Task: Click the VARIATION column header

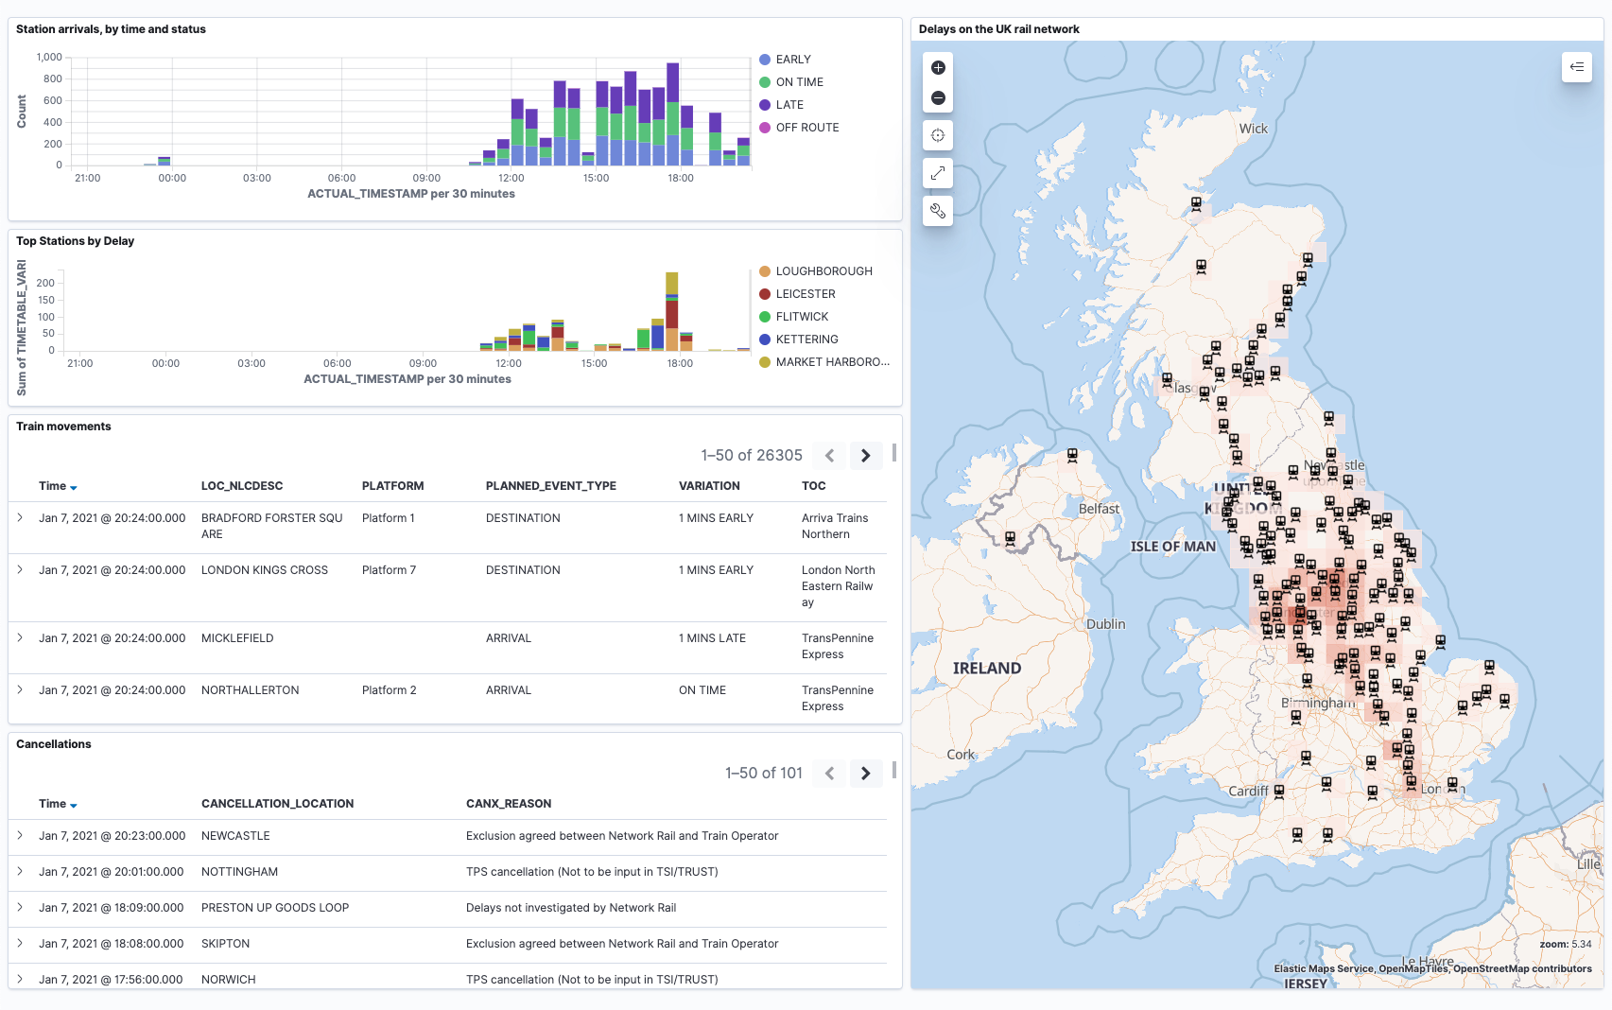Action: point(709,486)
